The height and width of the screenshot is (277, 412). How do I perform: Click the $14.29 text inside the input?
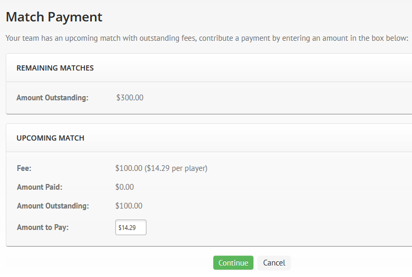coord(127,228)
